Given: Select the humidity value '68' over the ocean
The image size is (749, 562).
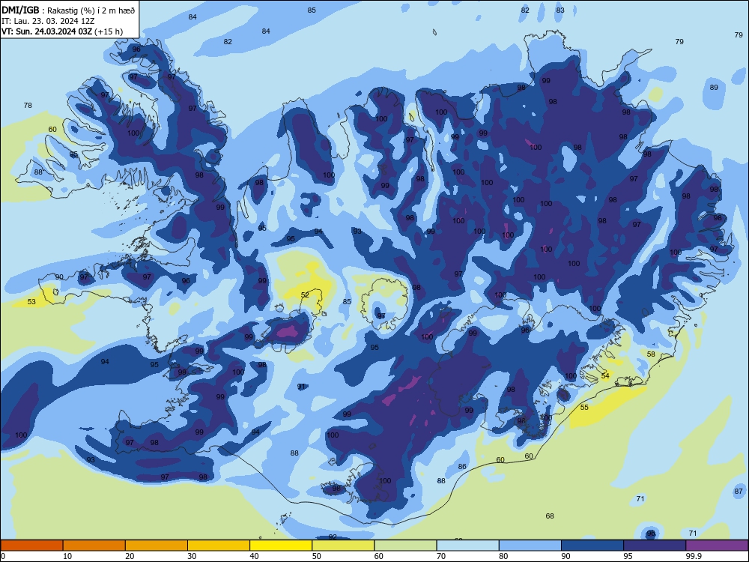Looking at the screenshot, I should point(550,516).
